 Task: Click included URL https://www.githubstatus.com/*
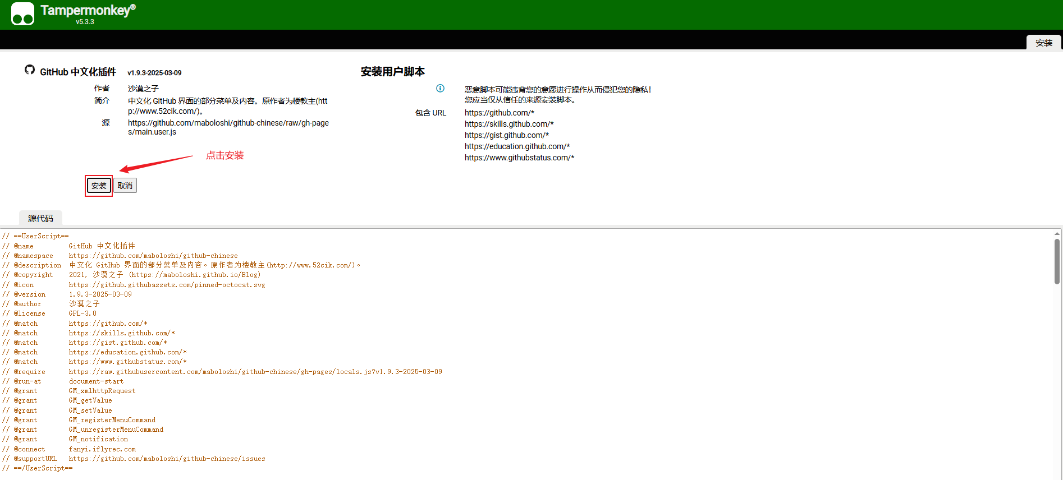[x=520, y=158]
